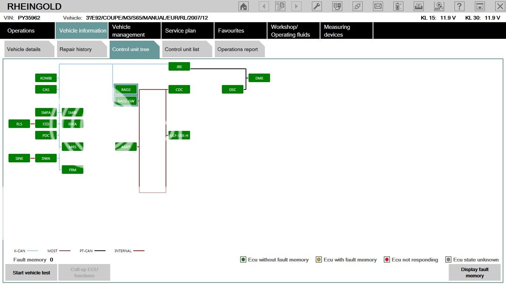The height and width of the screenshot is (284, 506).
Task: Open the Favourites tab
Action: (240, 31)
